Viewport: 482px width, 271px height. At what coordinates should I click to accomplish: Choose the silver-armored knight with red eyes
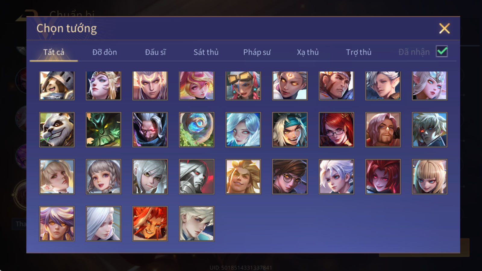pyautogui.click(x=196, y=177)
